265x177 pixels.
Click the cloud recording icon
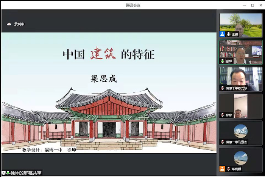(9, 24)
